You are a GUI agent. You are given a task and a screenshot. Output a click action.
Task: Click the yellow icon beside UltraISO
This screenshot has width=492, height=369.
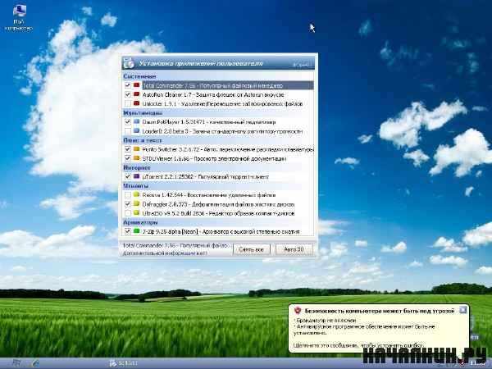point(136,212)
